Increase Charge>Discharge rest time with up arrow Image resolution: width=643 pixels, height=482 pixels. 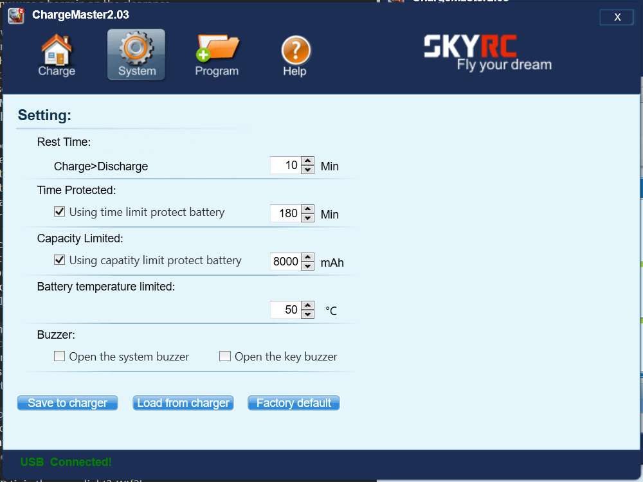click(308, 161)
